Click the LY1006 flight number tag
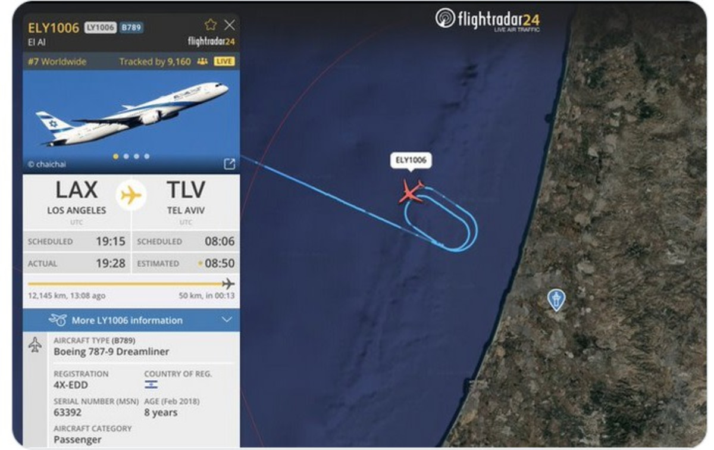 pos(100,27)
